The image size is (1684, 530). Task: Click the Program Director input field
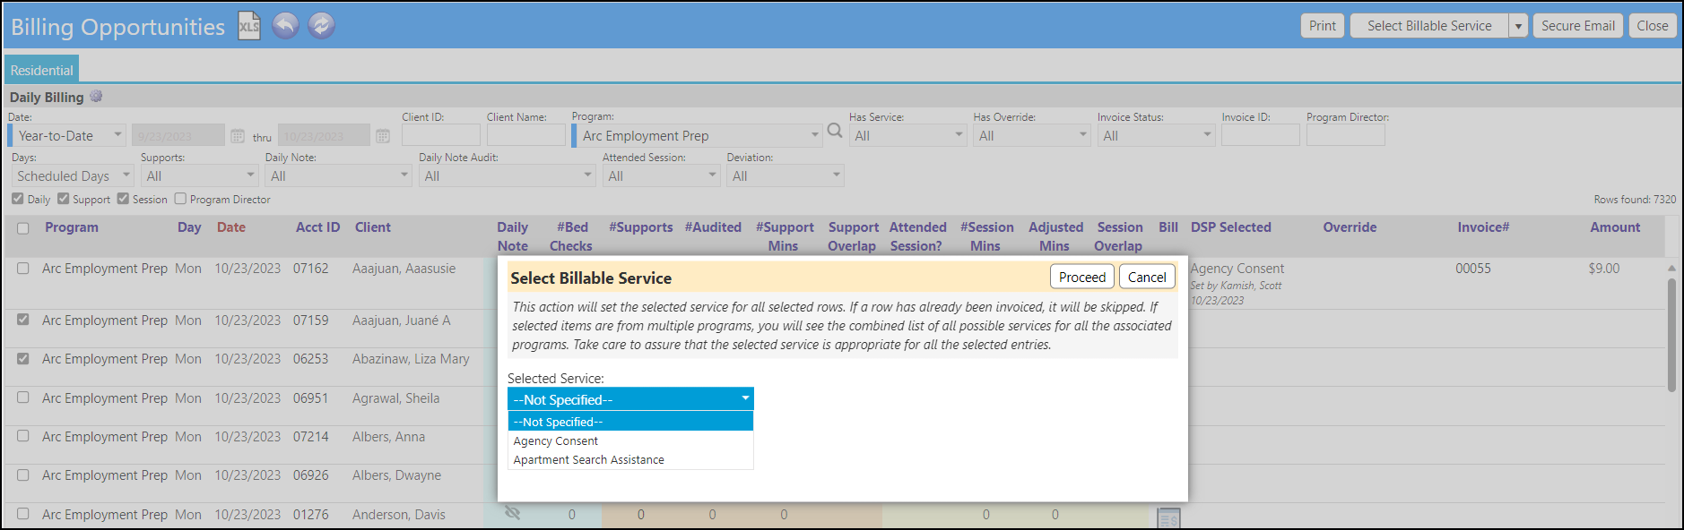pos(1346,135)
